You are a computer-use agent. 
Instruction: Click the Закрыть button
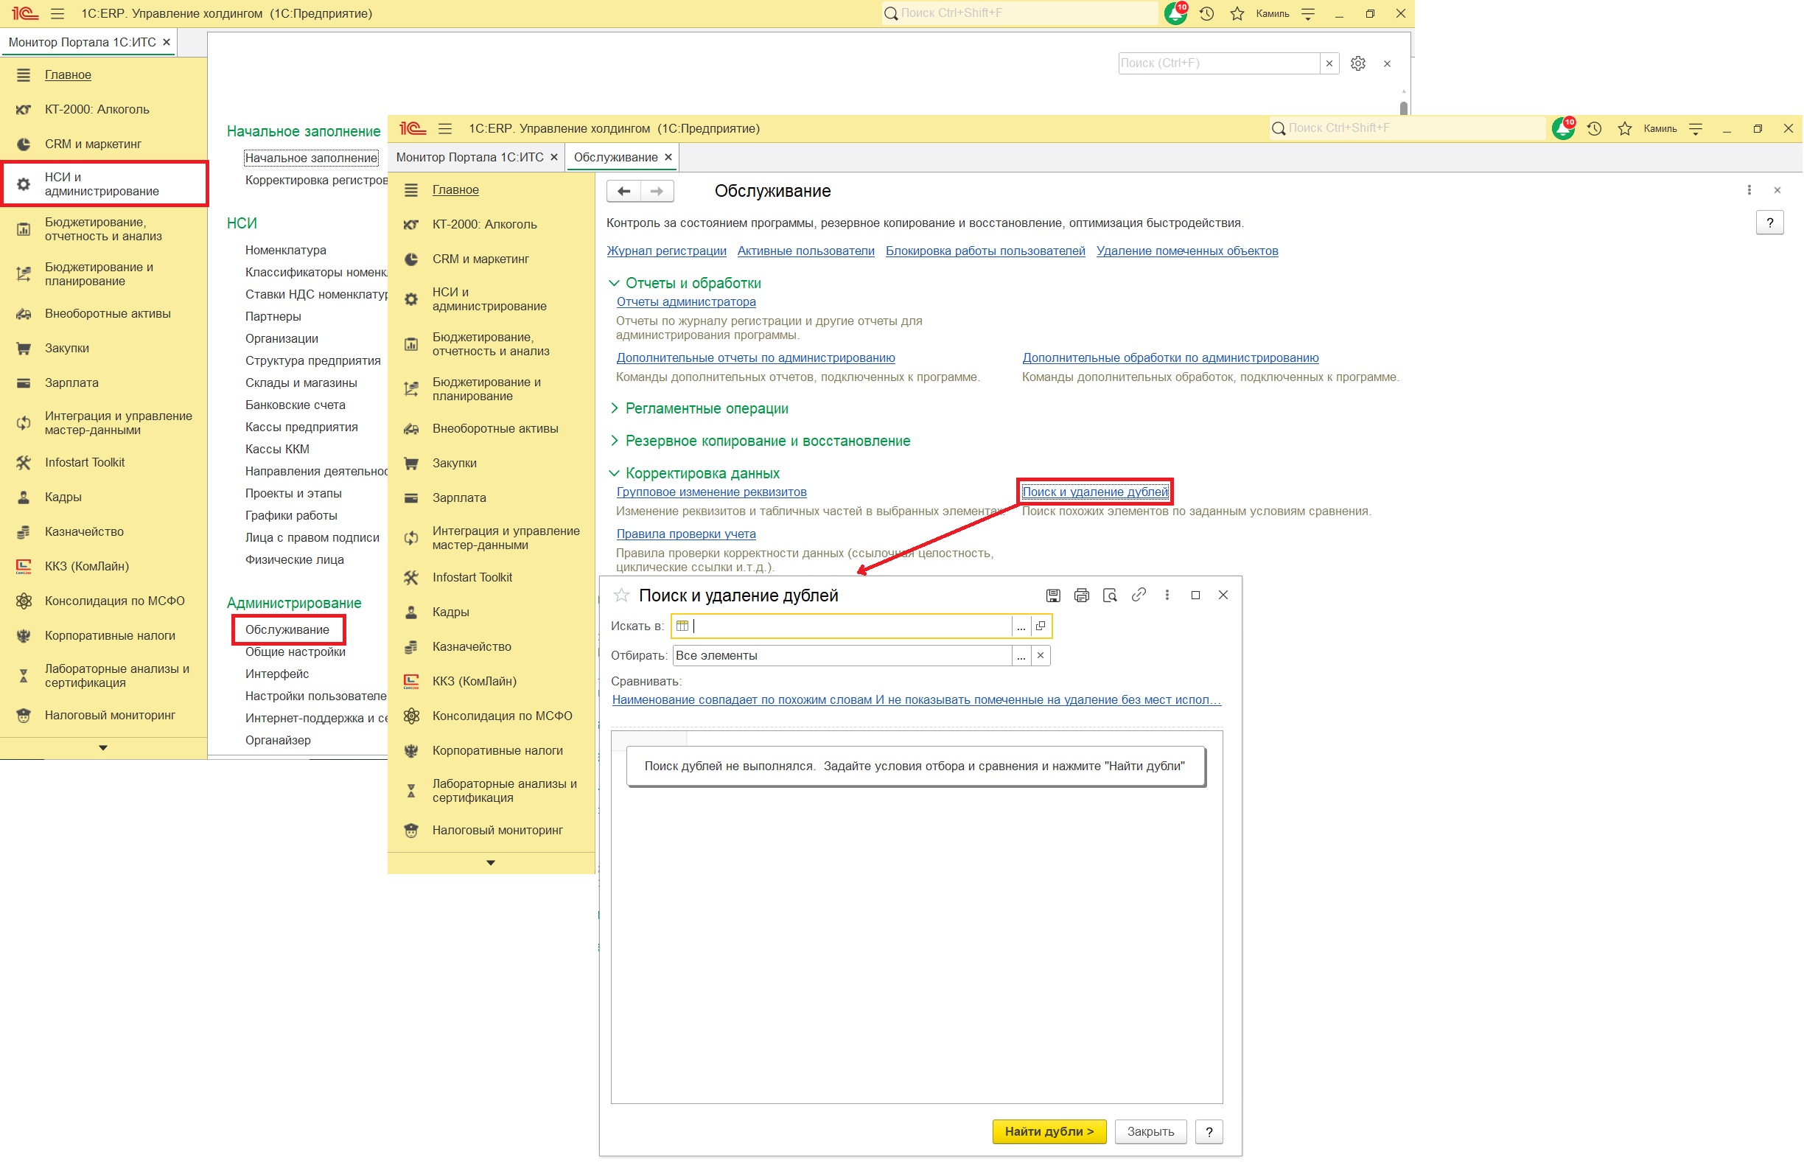[x=1151, y=1132]
